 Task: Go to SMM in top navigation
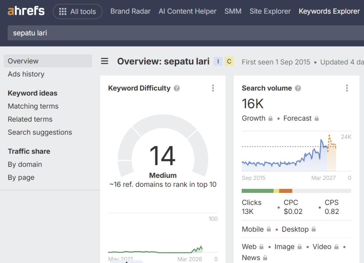(x=233, y=11)
